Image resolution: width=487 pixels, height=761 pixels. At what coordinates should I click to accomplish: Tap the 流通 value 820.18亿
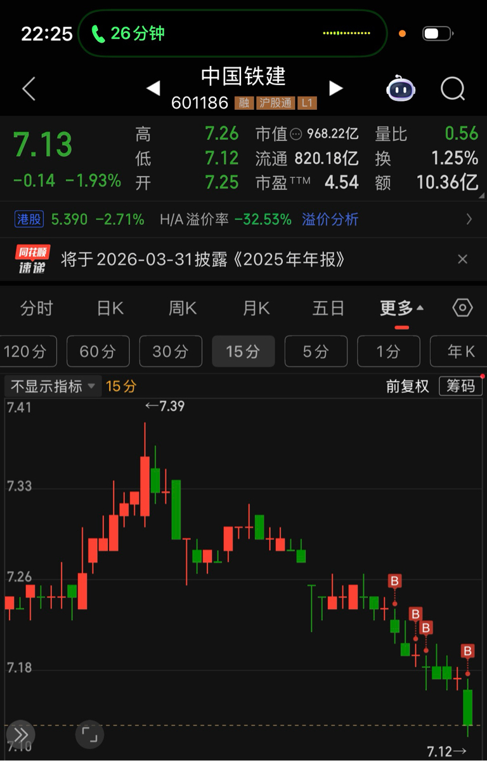pyautogui.click(x=327, y=158)
